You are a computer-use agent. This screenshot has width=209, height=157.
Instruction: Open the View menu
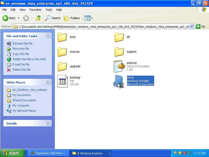(22, 10)
